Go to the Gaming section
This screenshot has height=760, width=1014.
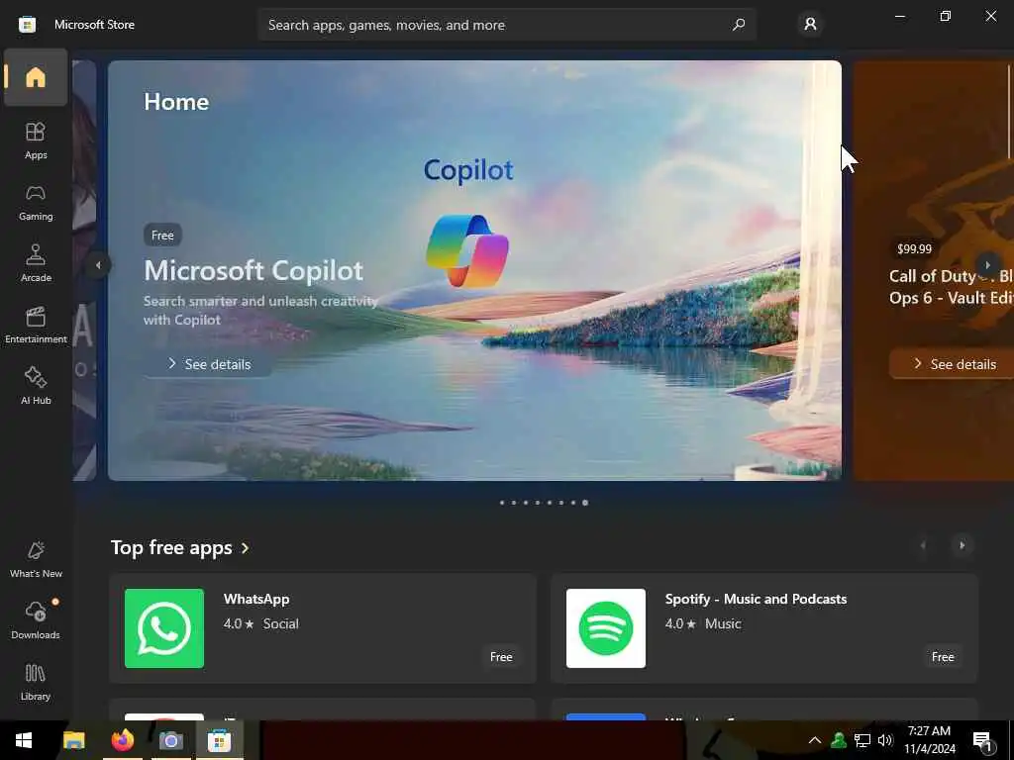36,202
